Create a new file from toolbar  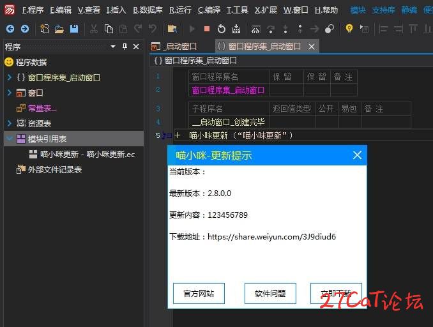click(45, 29)
